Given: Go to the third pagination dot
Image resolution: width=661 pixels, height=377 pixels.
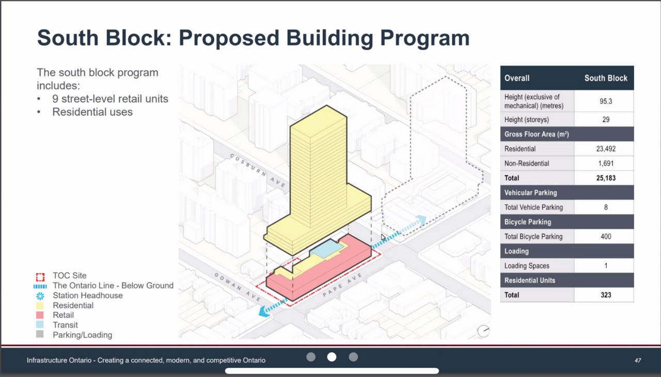Looking at the screenshot, I should click(353, 357).
